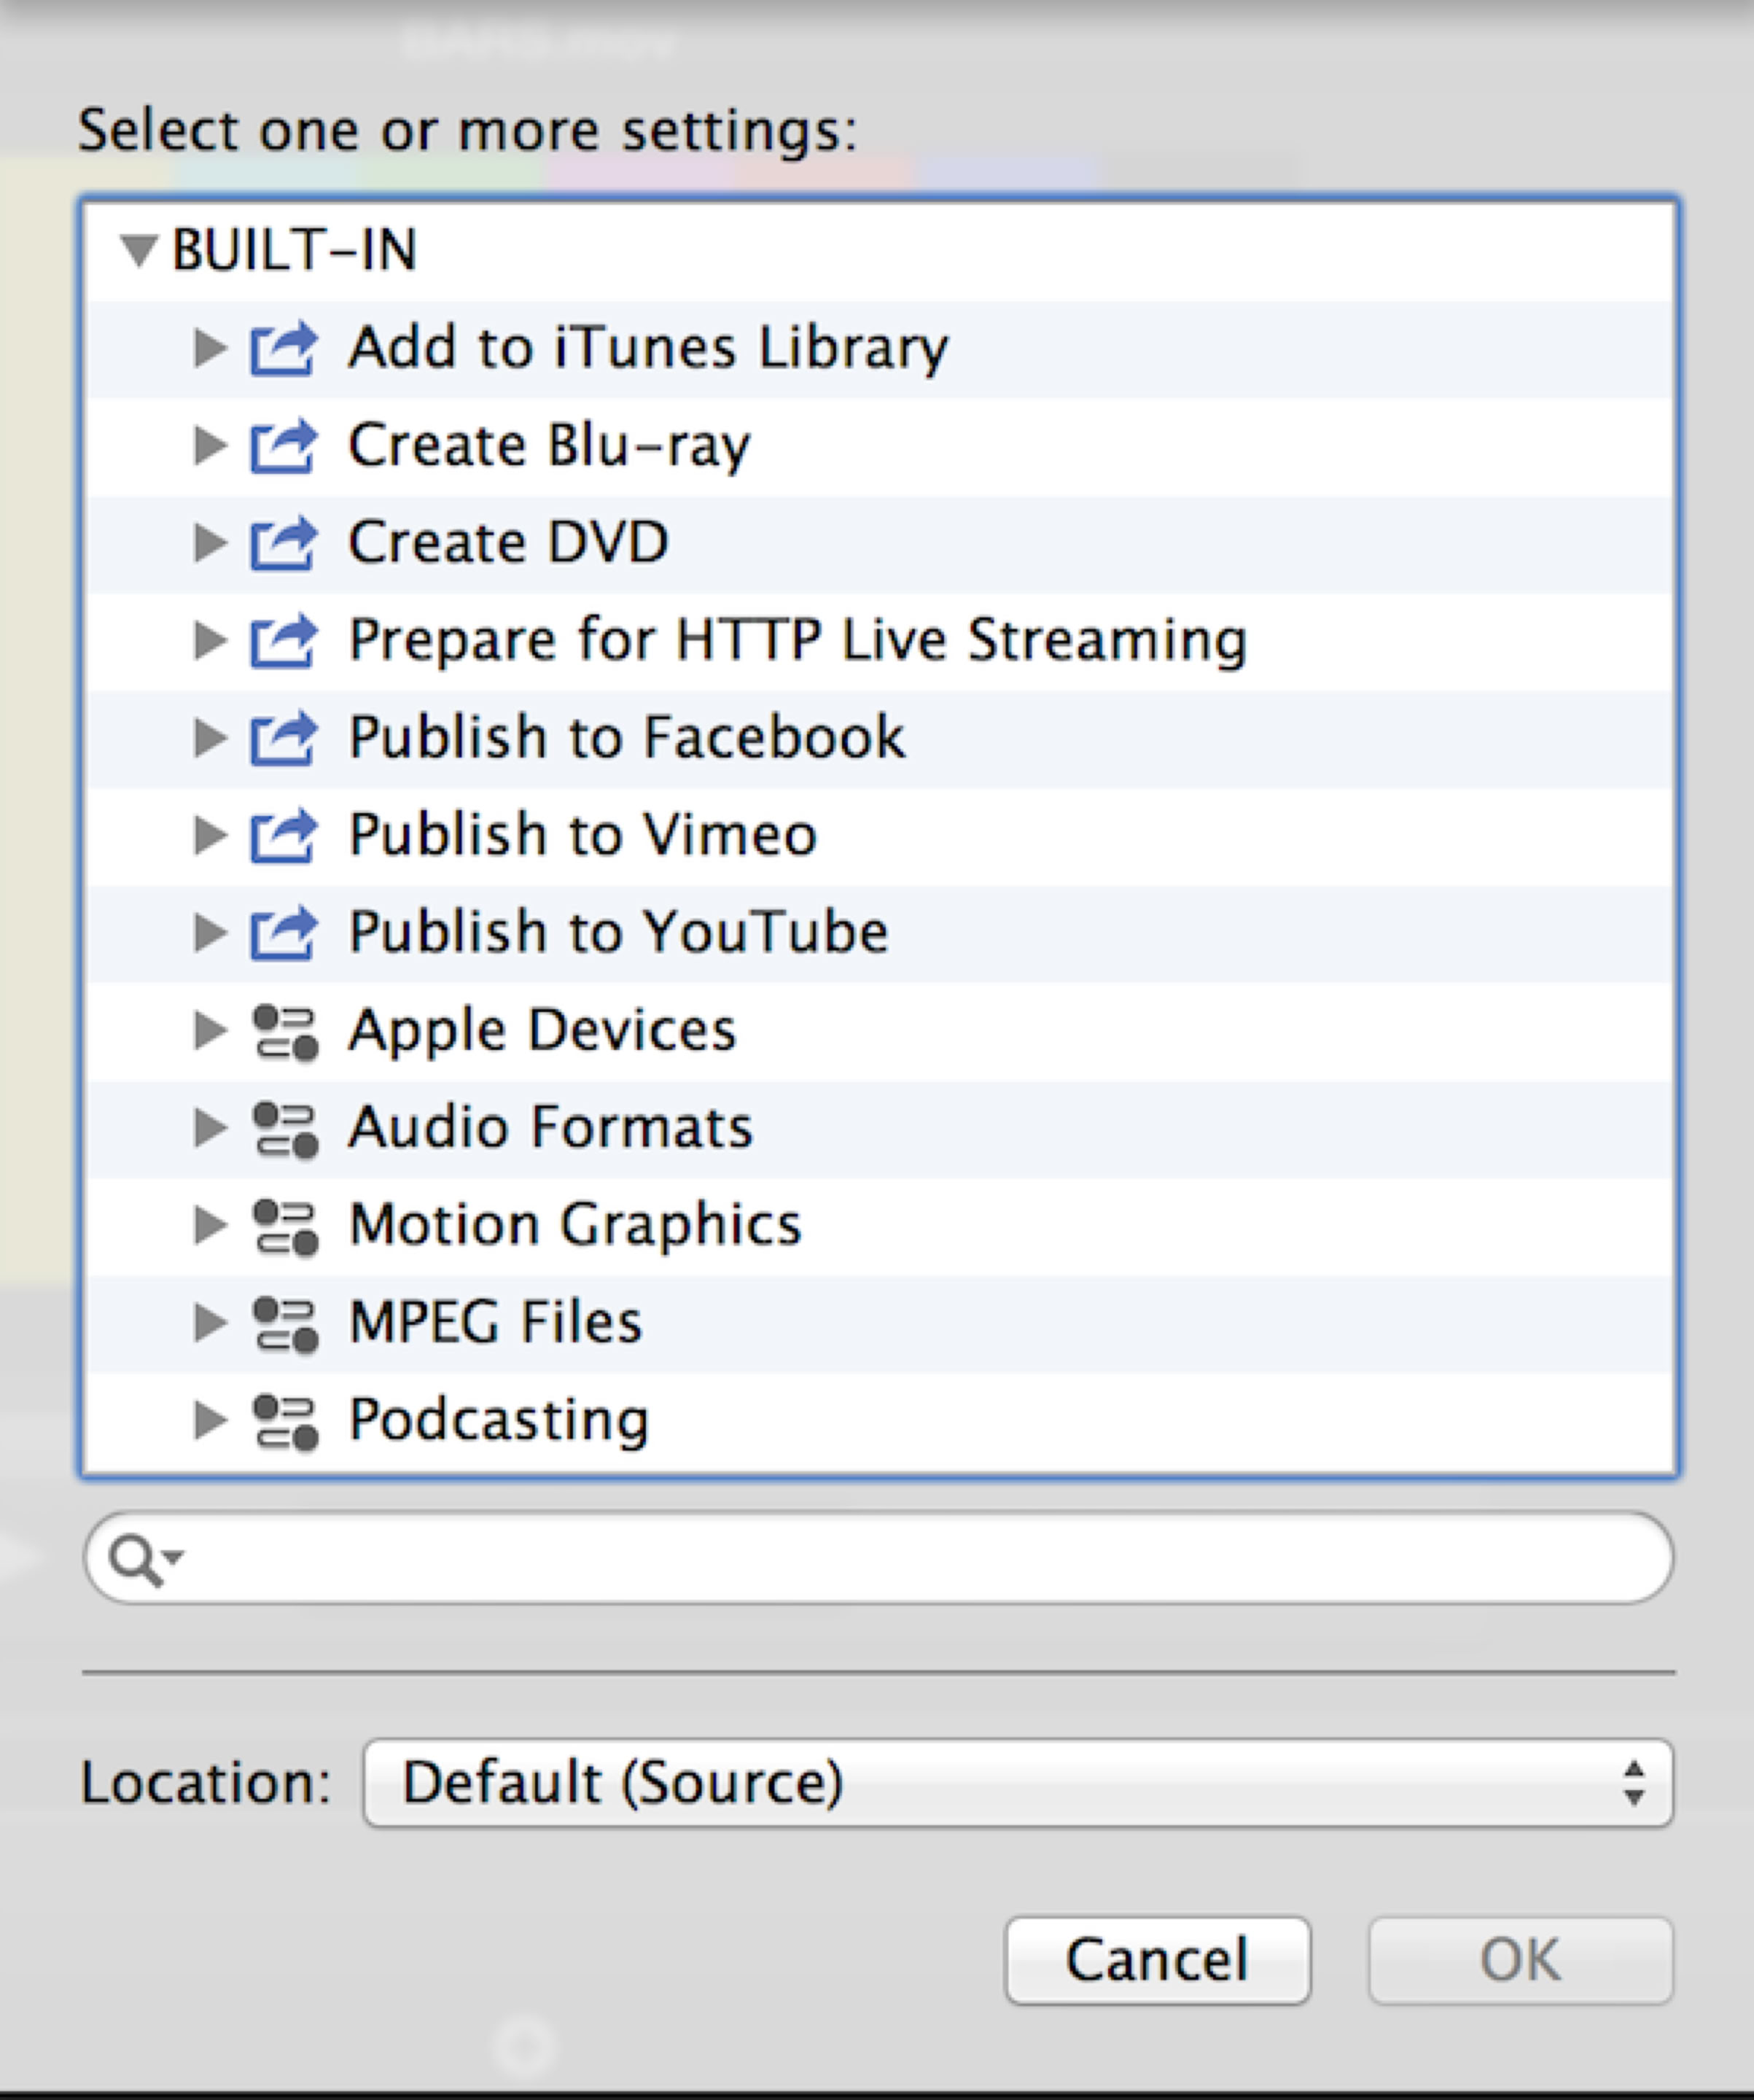
Task: Click the settings group icon beside Apple Devices
Action: [x=285, y=1031]
